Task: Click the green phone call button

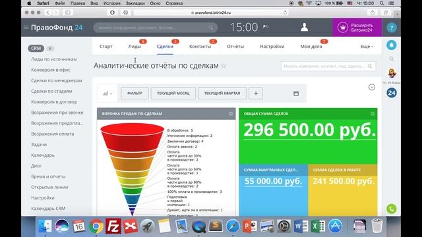Action: tap(391, 209)
